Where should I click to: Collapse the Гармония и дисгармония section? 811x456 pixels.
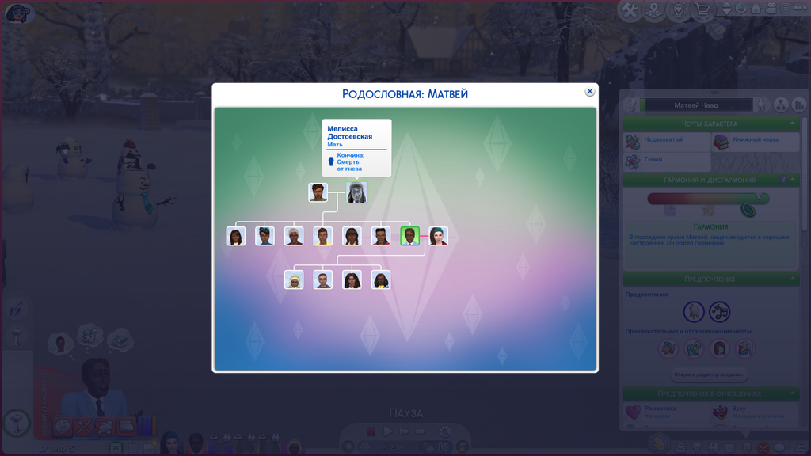pyautogui.click(x=793, y=180)
